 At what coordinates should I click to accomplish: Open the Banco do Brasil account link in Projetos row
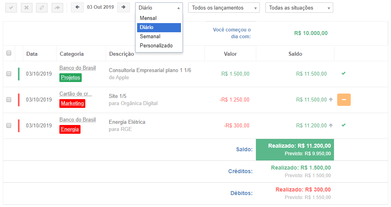click(77, 68)
